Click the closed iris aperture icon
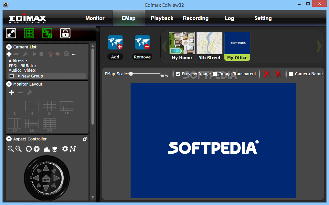 pyautogui.click(x=37, y=149)
